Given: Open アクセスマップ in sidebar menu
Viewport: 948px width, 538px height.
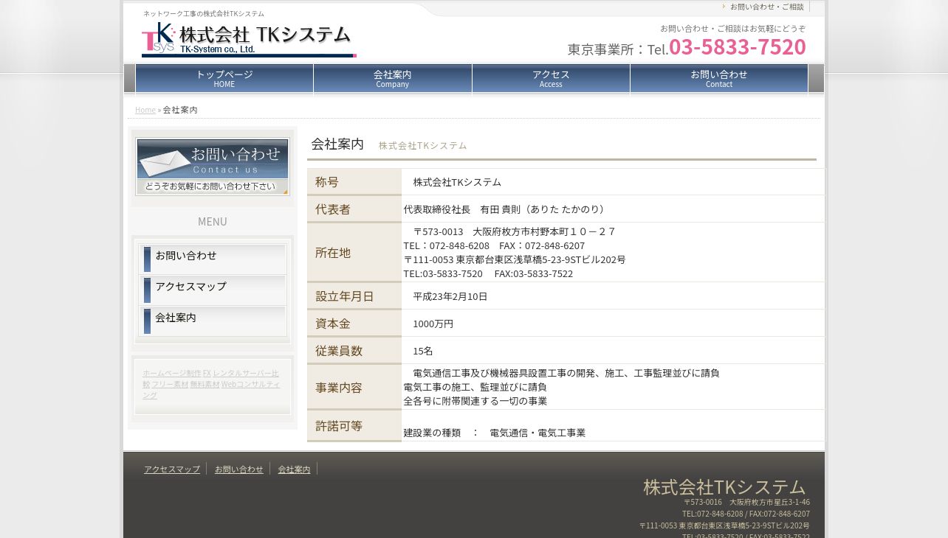Looking at the screenshot, I should 213,290.
